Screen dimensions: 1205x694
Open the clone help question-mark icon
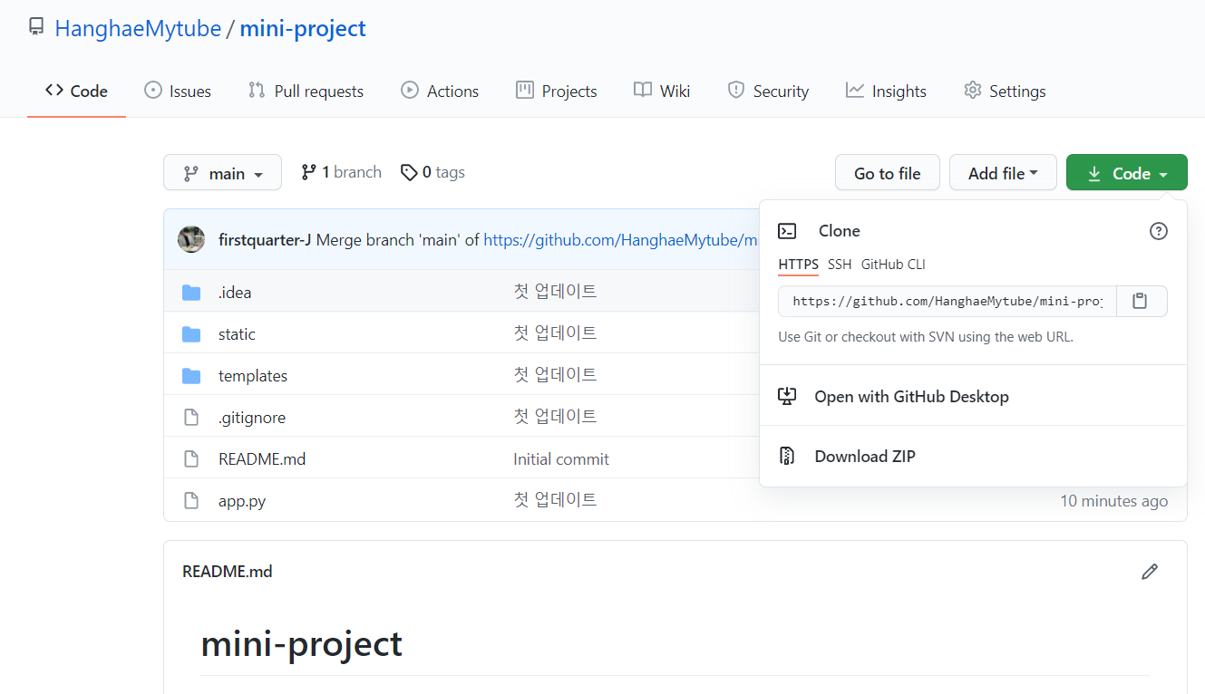coord(1159,231)
